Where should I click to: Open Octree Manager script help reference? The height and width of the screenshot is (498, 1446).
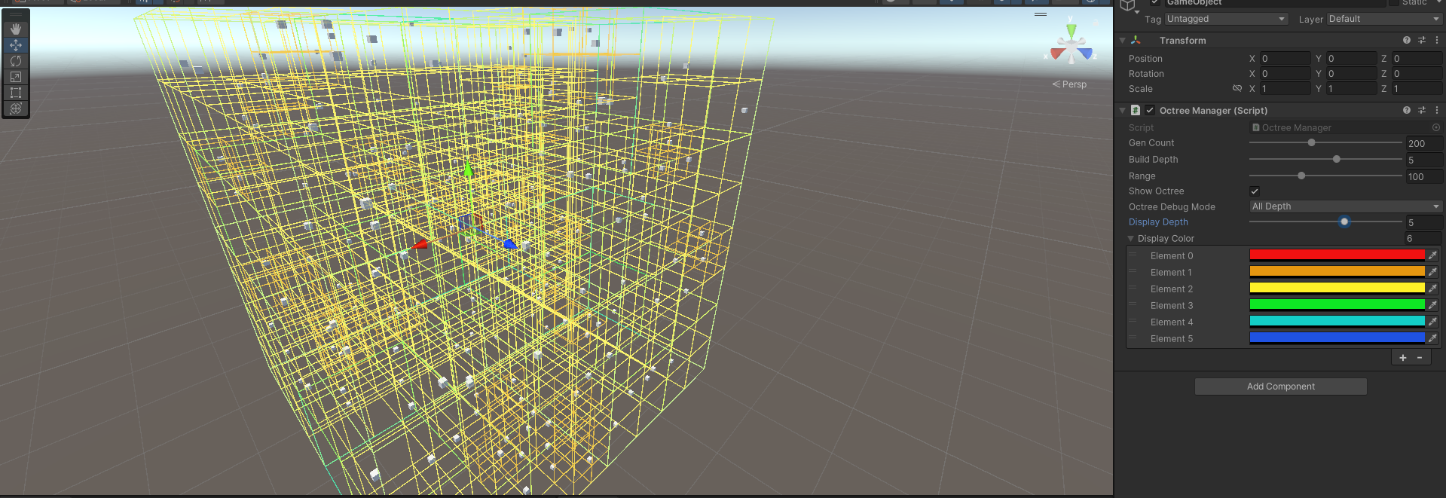(1406, 110)
